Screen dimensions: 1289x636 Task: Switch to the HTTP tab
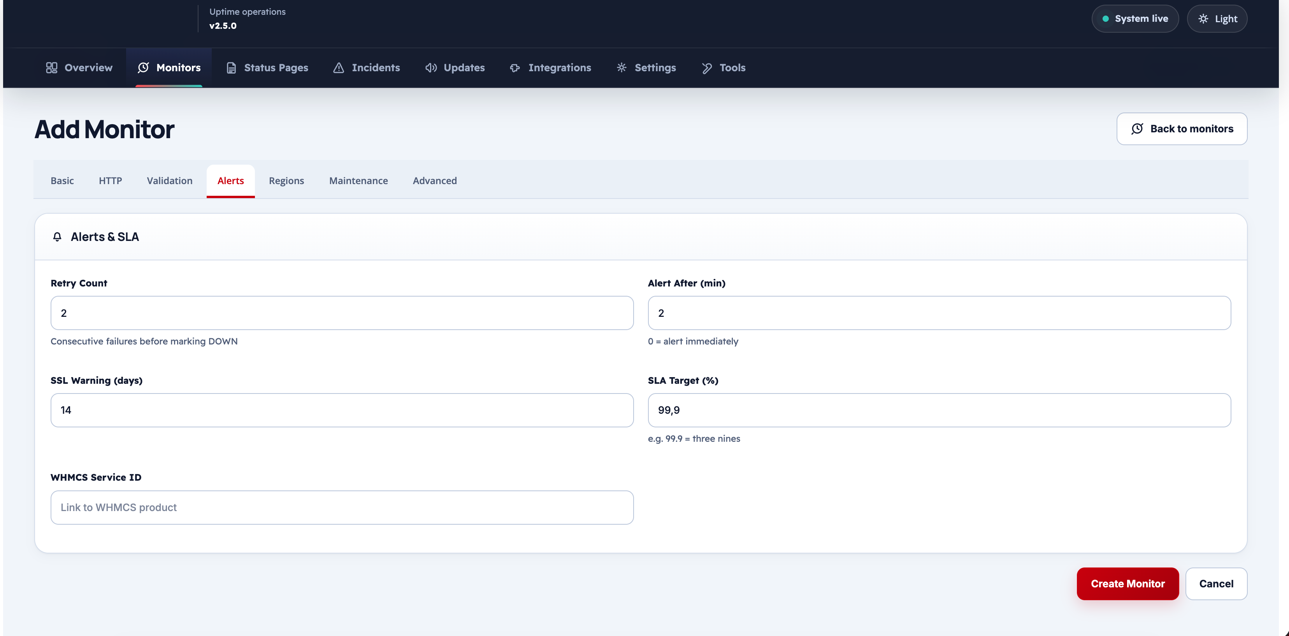[x=110, y=181]
